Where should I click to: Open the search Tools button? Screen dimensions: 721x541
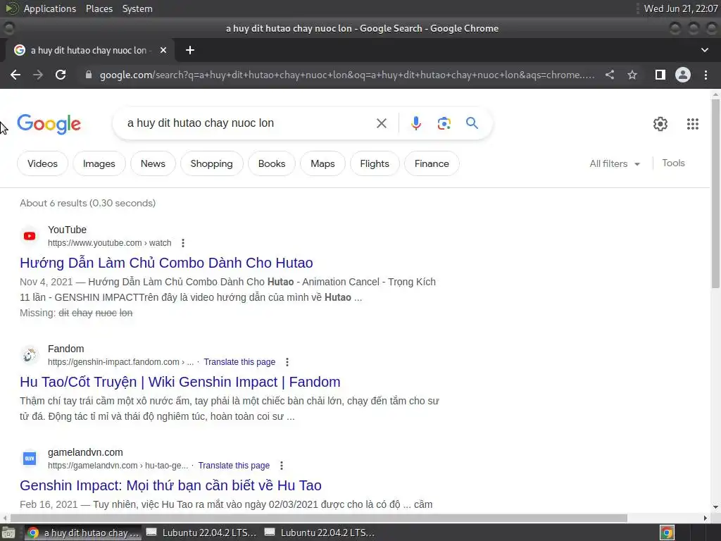coord(673,163)
